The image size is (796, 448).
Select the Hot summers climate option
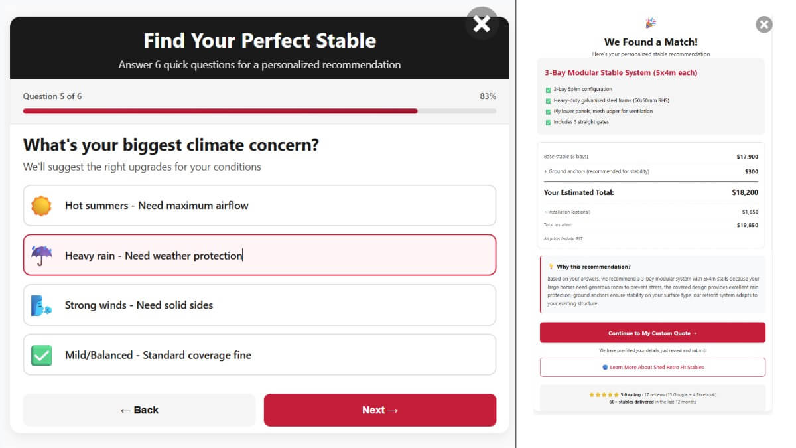coord(259,206)
